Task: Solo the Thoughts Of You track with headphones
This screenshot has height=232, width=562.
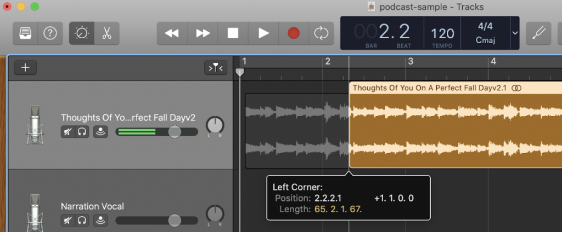Action: pyautogui.click(x=82, y=132)
